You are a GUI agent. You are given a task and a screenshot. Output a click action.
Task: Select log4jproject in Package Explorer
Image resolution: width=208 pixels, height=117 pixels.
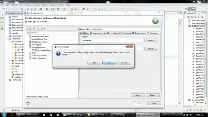click(15, 36)
